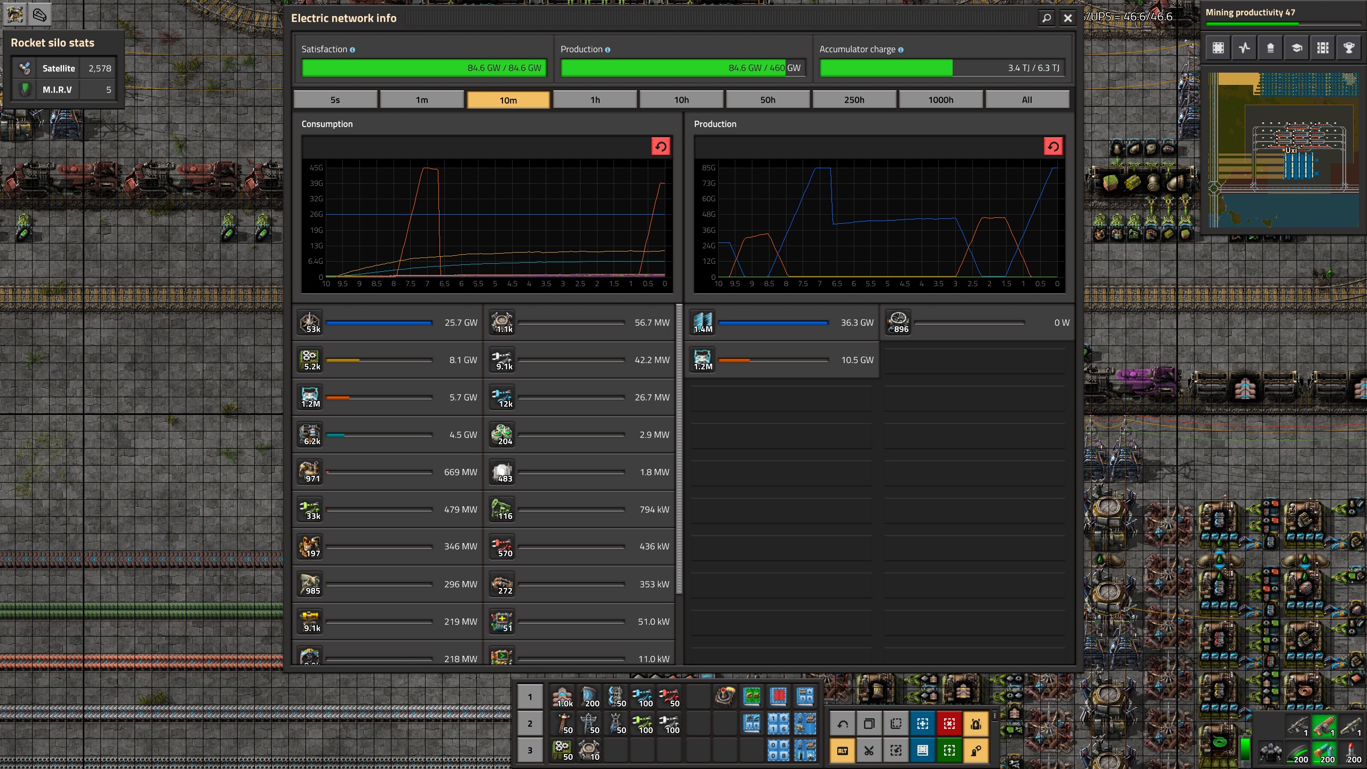Select quickbar row 2 button
The image size is (1367, 769).
[x=530, y=723]
